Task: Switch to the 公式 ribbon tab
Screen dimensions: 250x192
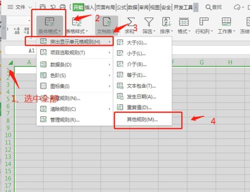Action: click(121, 8)
